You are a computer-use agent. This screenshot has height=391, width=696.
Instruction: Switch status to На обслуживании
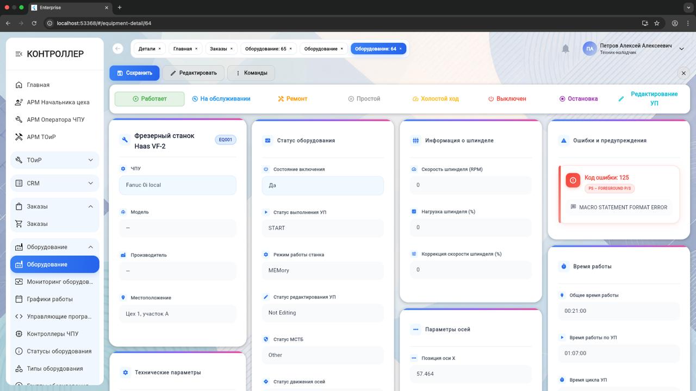click(x=221, y=99)
